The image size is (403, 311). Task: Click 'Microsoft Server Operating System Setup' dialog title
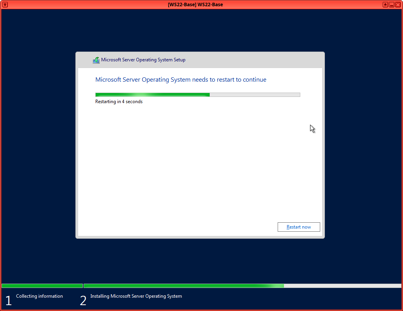point(143,60)
